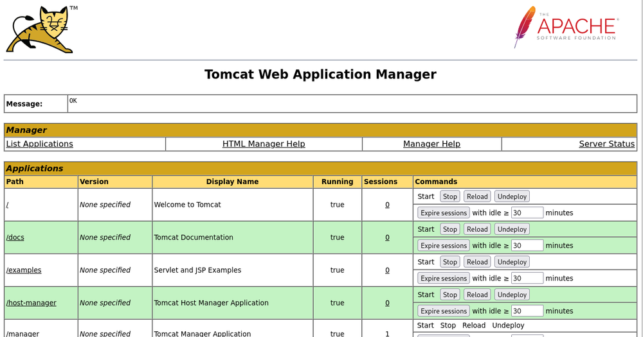Open HTML Manager Help link
The height and width of the screenshot is (337, 643).
pos(264,144)
